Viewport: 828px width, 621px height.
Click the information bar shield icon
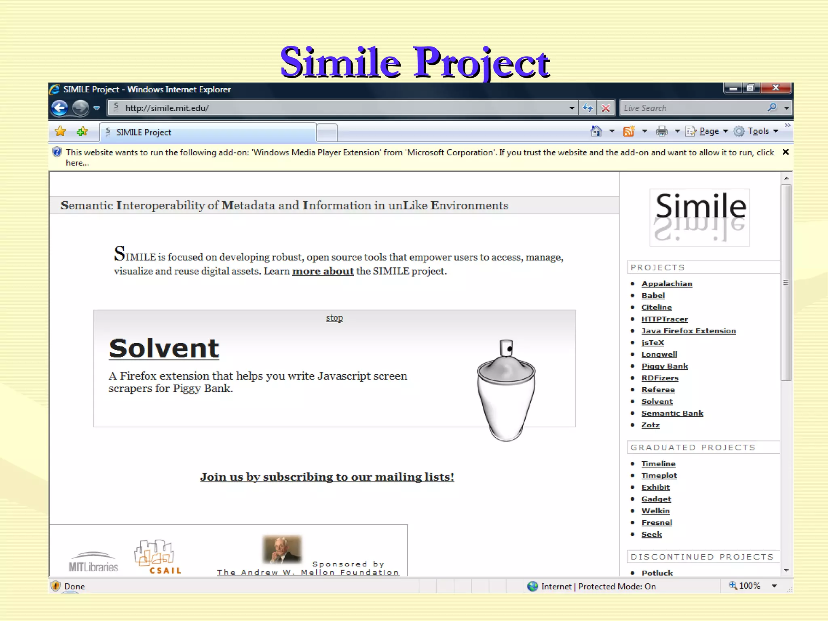(57, 152)
